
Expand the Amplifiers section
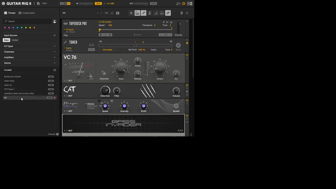(55, 58)
